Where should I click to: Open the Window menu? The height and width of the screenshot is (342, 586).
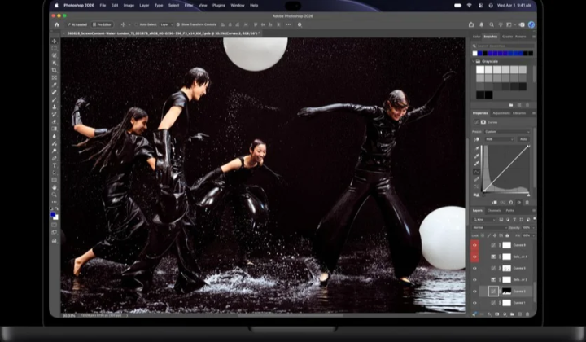(x=238, y=5)
